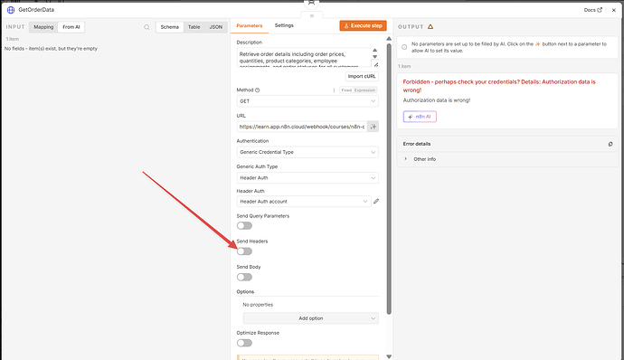Close the node panel X button
Screen dimensions: 624x360
coord(614,10)
